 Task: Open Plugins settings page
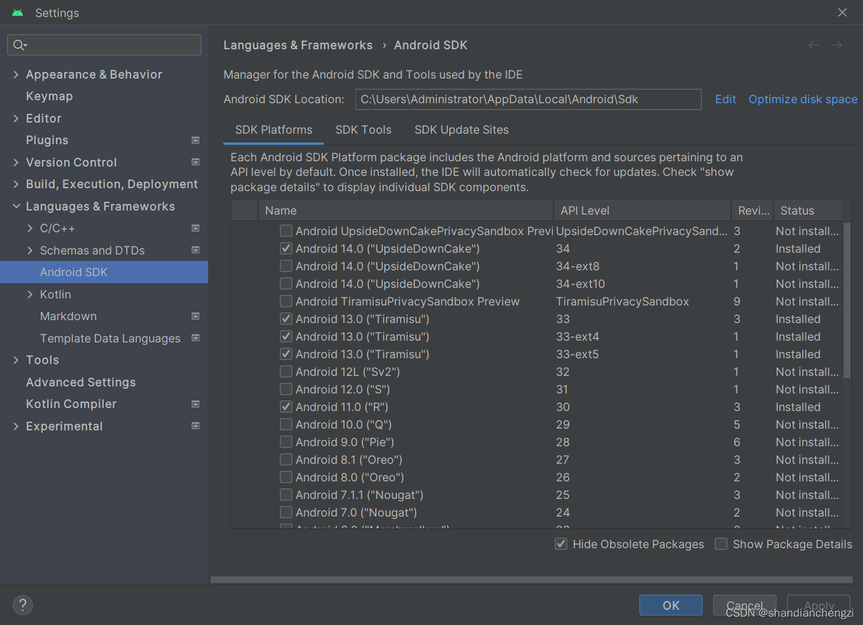click(47, 140)
